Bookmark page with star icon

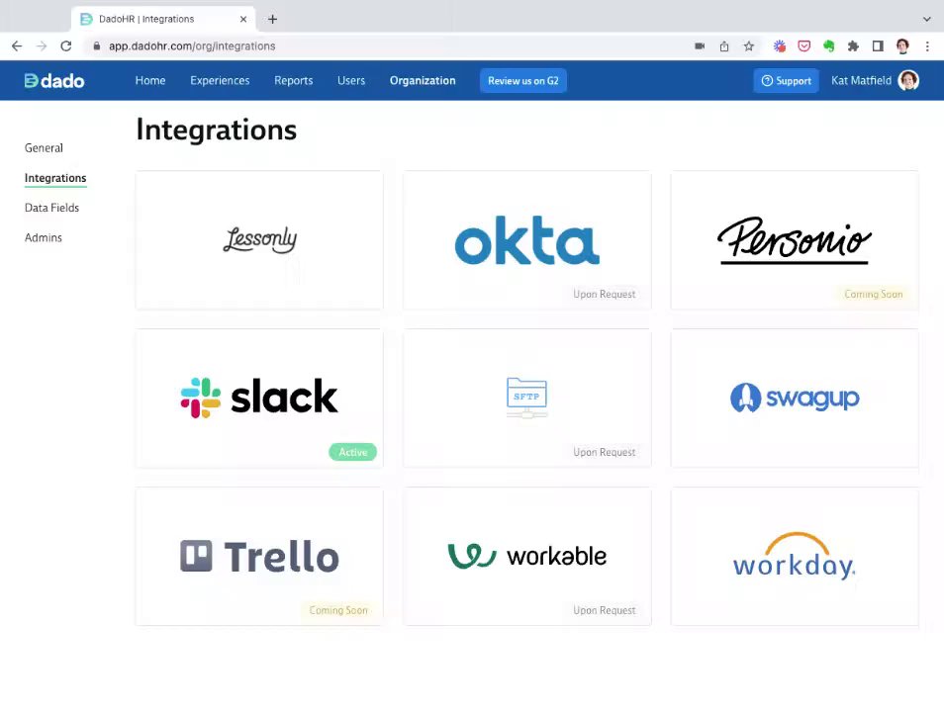(x=748, y=46)
